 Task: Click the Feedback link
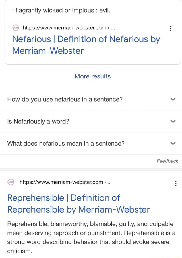click(167, 161)
